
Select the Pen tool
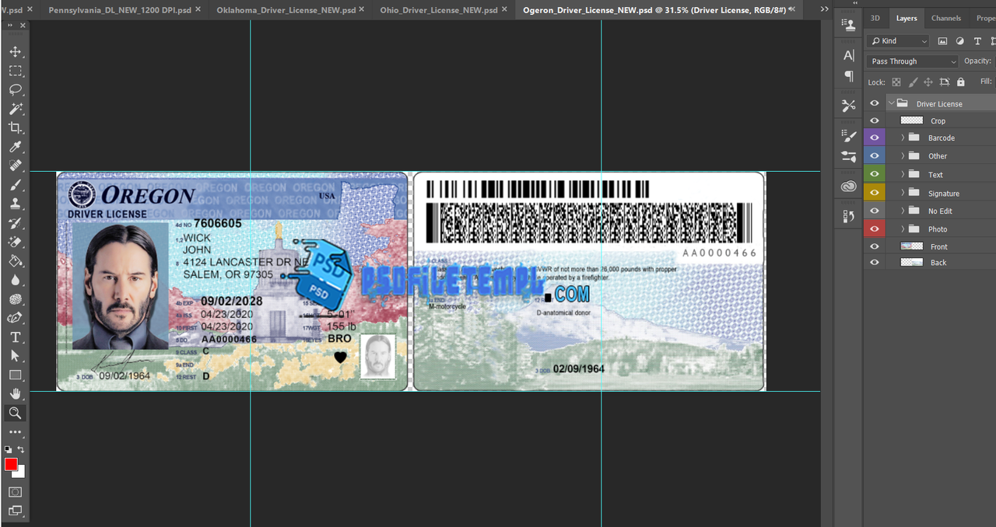pos(15,318)
